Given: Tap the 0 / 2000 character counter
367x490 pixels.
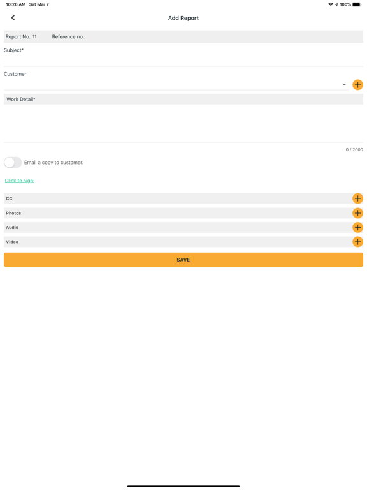Looking at the screenshot, I should coord(354,150).
